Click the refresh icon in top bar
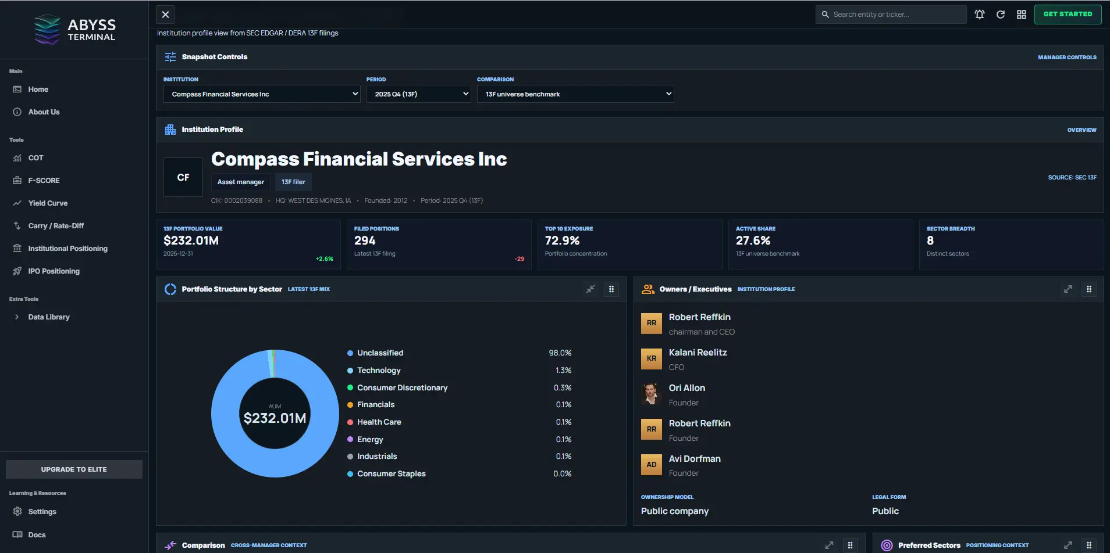The width and height of the screenshot is (1110, 553). tap(1001, 15)
